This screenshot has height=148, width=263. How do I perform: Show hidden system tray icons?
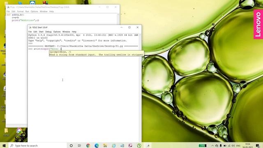[212, 146]
